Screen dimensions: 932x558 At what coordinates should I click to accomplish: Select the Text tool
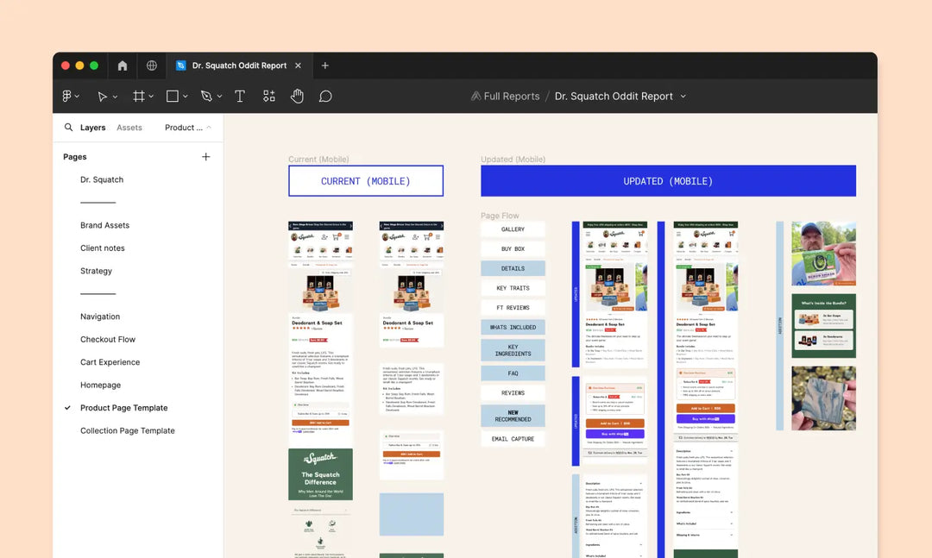click(x=240, y=97)
